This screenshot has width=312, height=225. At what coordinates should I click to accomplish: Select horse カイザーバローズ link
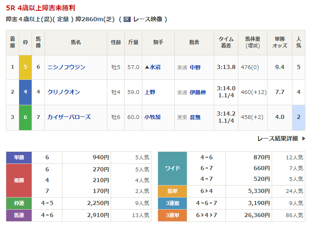(x=69, y=117)
